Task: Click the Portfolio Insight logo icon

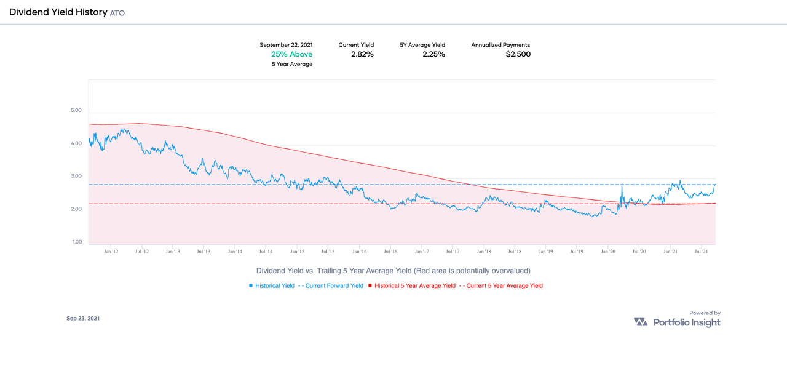Action: (x=639, y=321)
